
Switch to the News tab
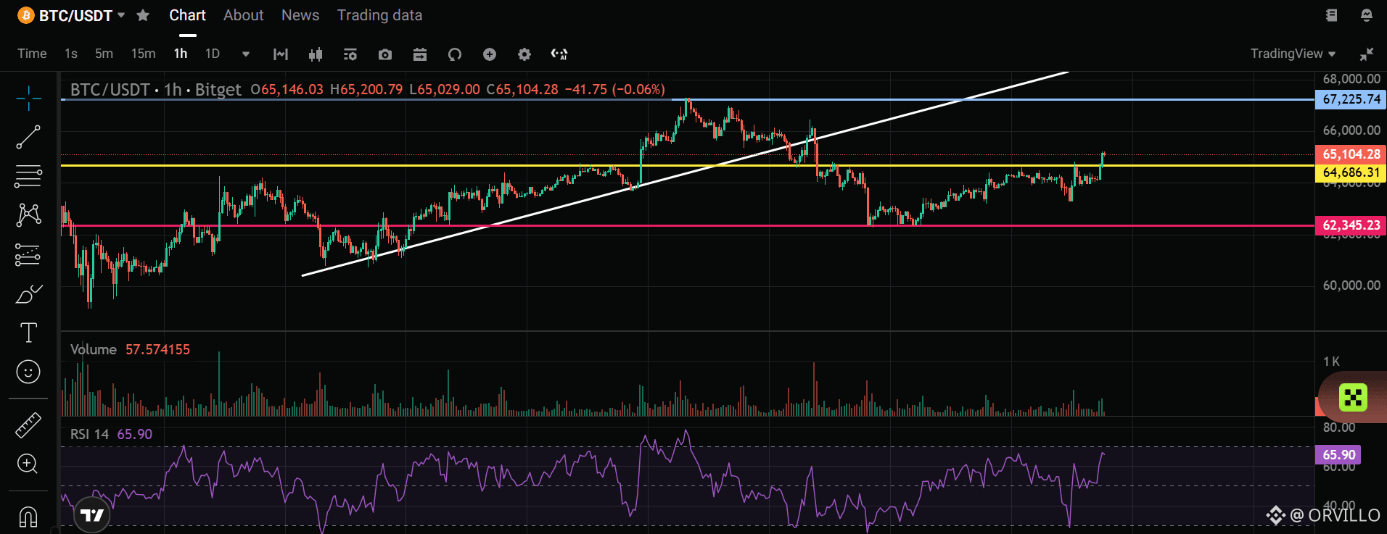tap(300, 15)
